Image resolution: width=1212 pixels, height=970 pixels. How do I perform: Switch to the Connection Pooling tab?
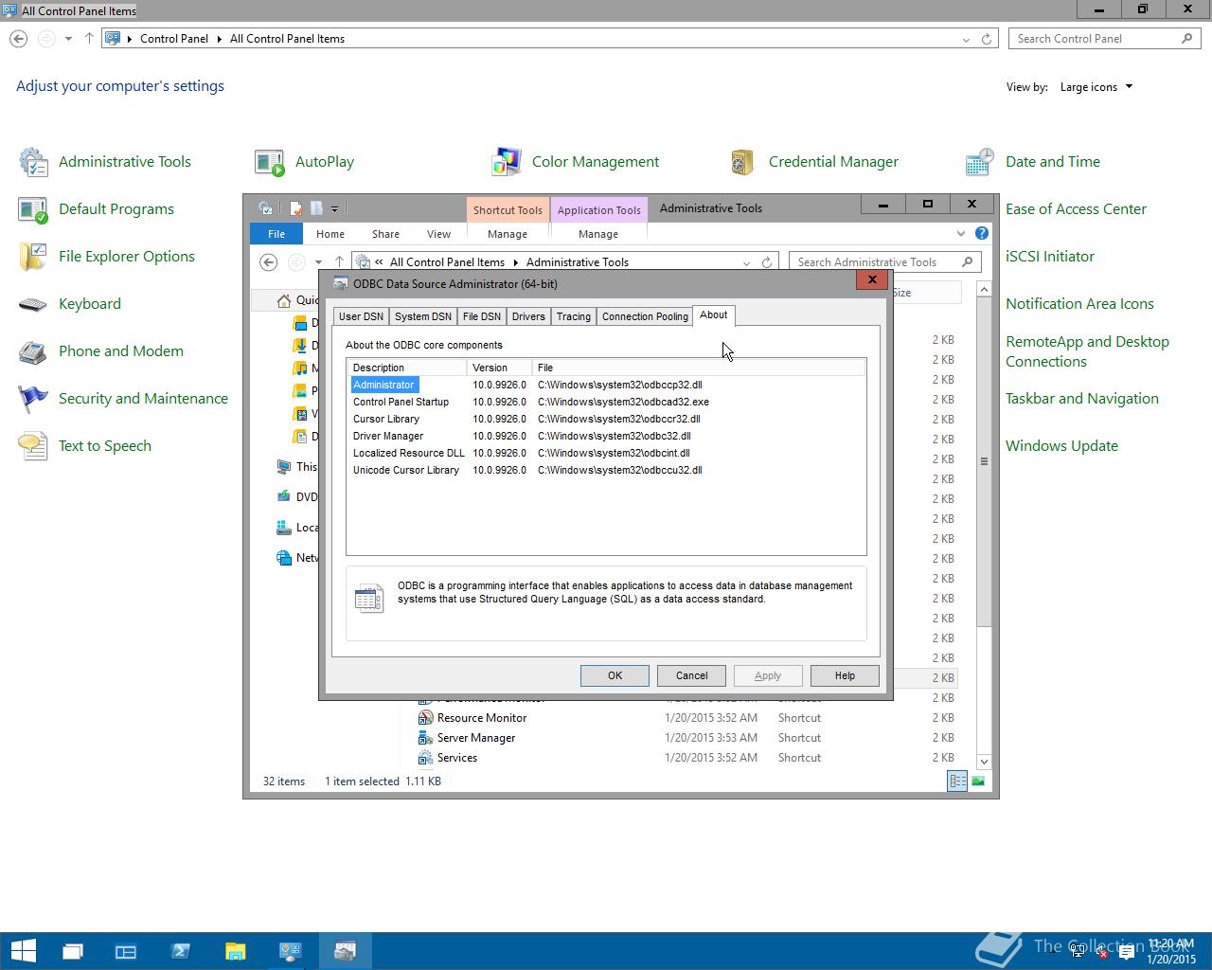[646, 316]
